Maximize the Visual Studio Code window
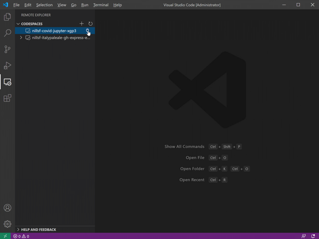This screenshot has height=239, width=319. [x=298, y=5]
